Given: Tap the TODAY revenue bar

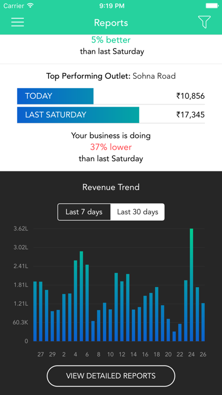Looking at the screenshot, I should point(55,96).
